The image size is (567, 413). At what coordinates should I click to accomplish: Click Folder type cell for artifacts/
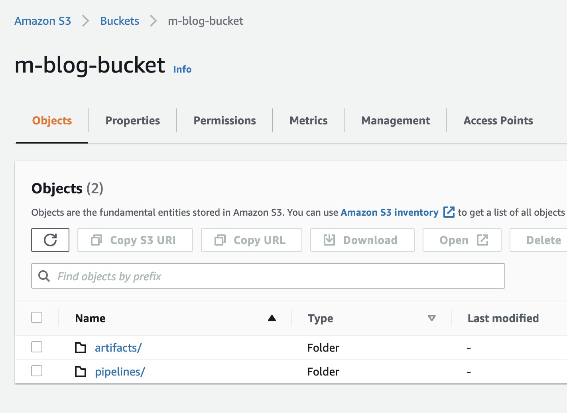(323, 348)
